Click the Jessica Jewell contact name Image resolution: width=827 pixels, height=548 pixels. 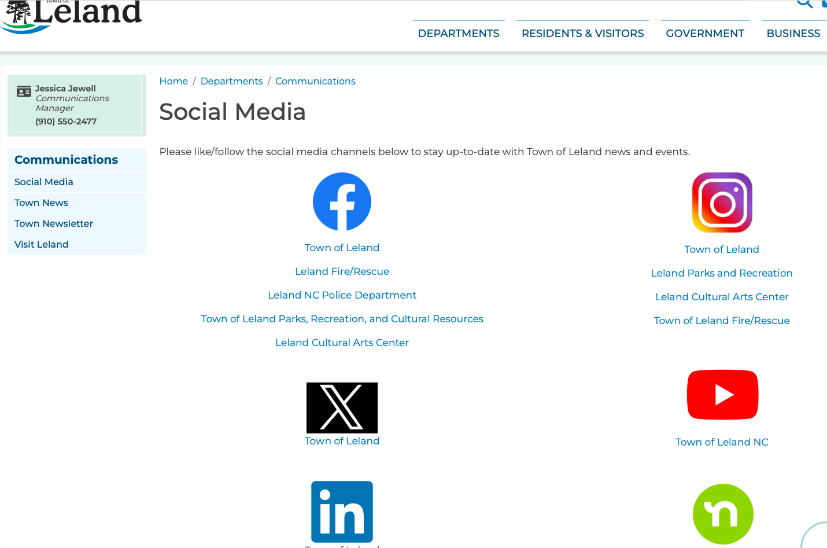pyautogui.click(x=65, y=89)
